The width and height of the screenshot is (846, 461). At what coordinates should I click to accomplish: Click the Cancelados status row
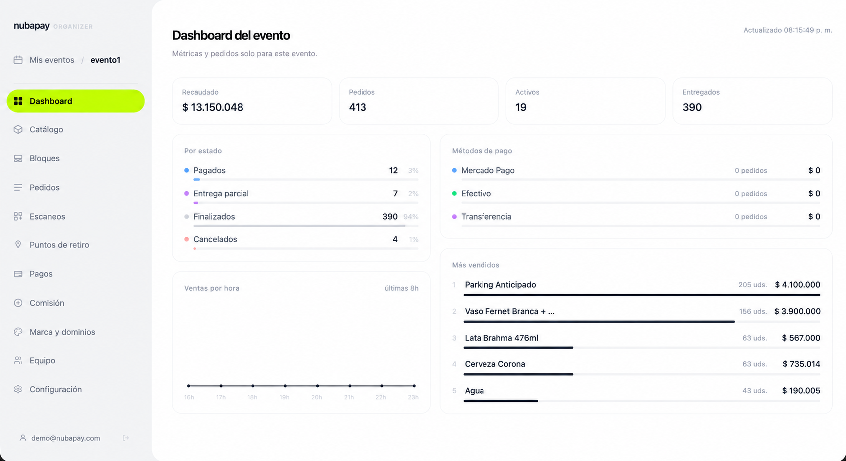click(301, 241)
